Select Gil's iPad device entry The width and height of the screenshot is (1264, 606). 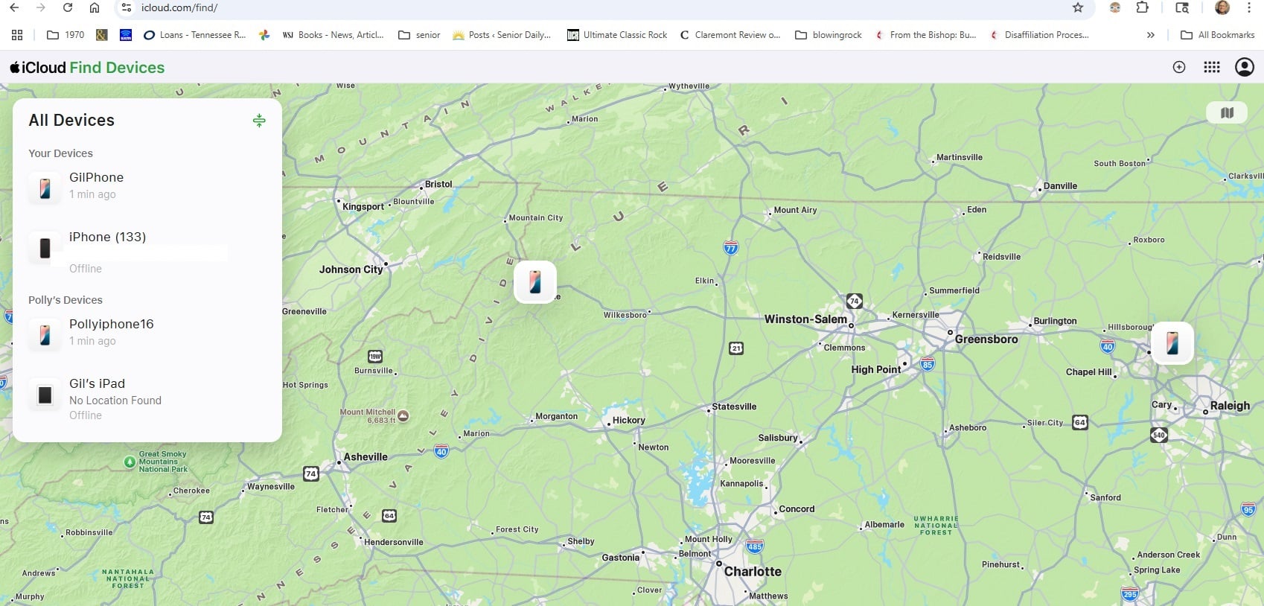pos(147,398)
